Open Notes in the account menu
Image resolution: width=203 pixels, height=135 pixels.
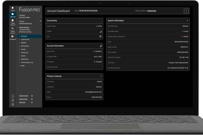coord(23,66)
